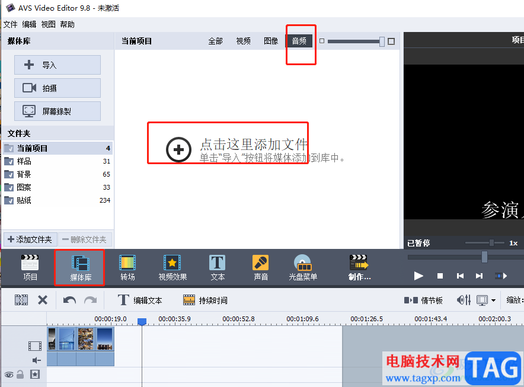The width and height of the screenshot is (524, 387).
Task: Redo the last undone action
Action: tap(90, 300)
